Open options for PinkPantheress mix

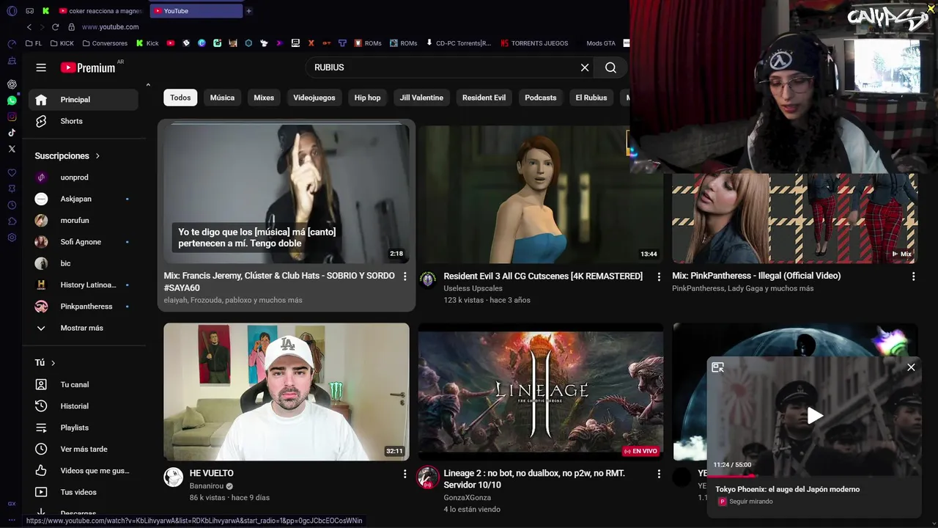[913, 276]
